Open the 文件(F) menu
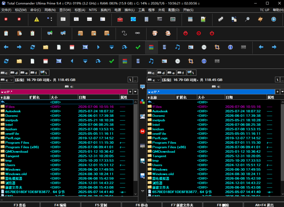This screenshot has width=284, height=207. point(6,10)
